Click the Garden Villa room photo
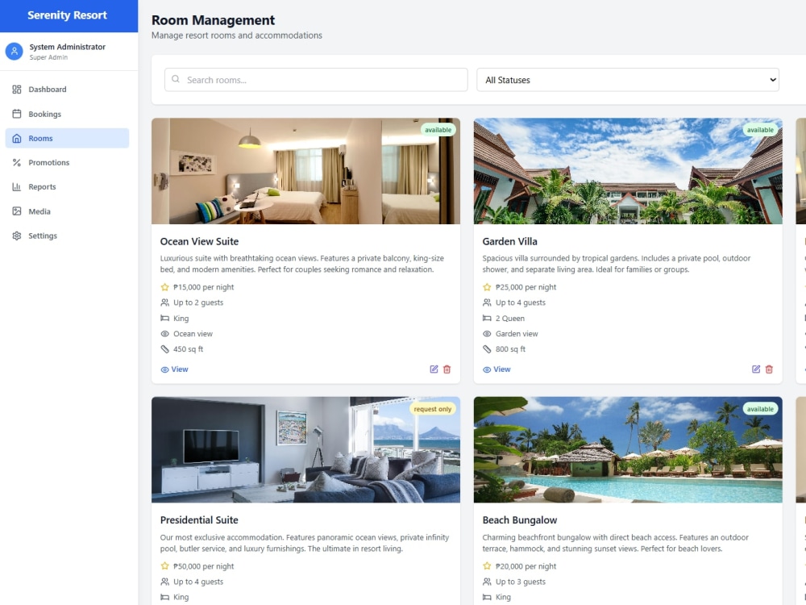Image resolution: width=806 pixels, height=605 pixels. tap(628, 171)
